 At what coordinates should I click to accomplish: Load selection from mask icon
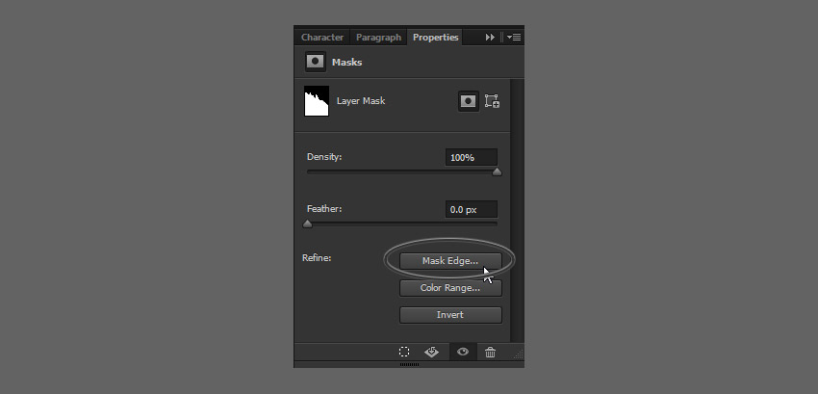click(x=404, y=352)
